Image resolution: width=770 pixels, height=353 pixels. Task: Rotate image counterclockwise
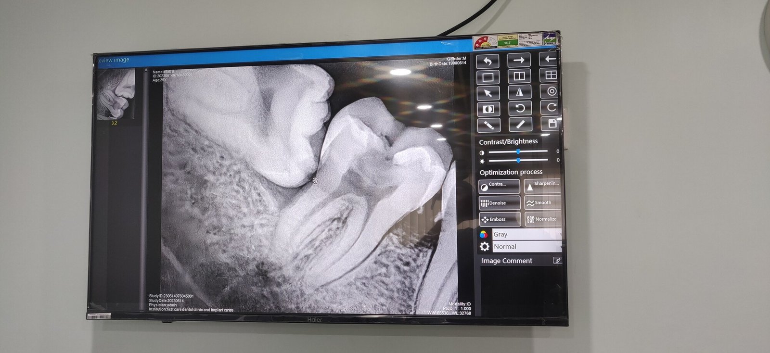point(520,108)
